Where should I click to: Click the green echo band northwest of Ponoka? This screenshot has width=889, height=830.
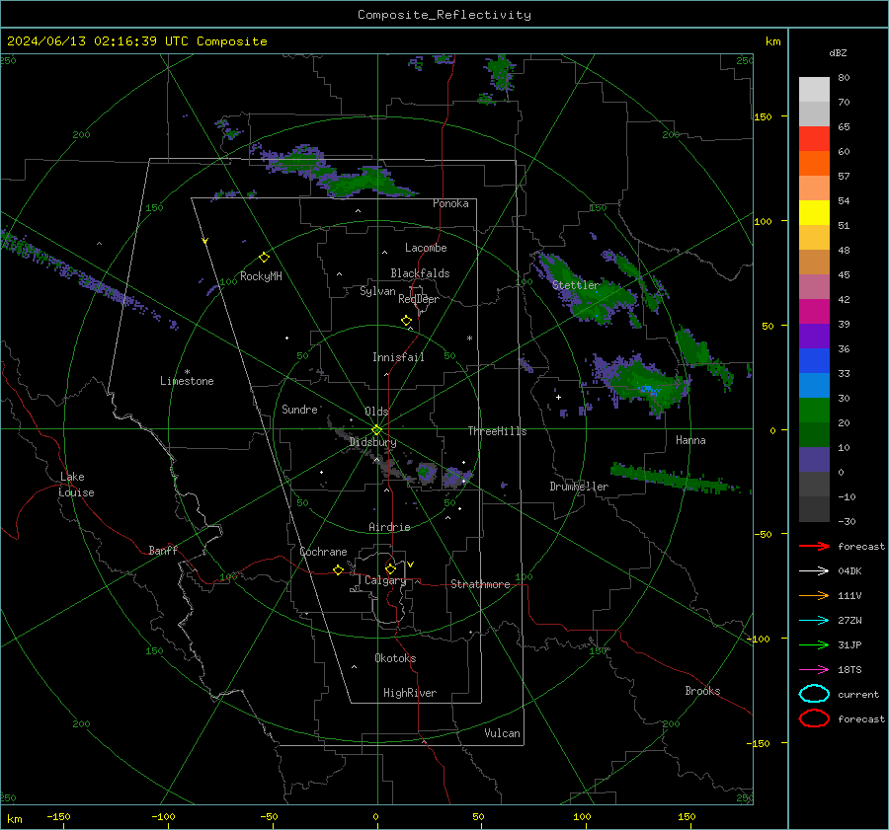335,173
